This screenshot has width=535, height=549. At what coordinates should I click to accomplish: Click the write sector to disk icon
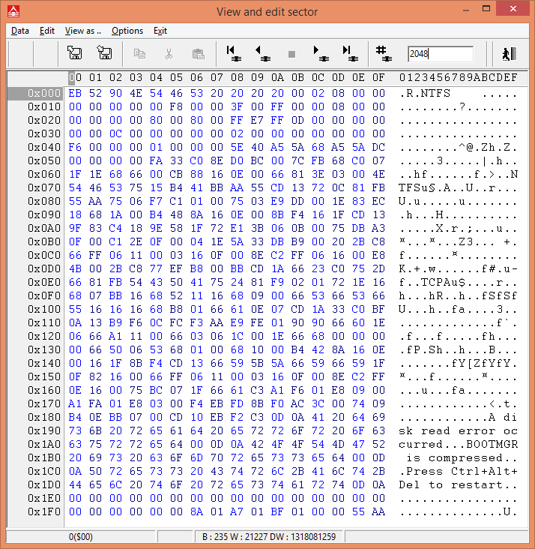tap(104, 53)
